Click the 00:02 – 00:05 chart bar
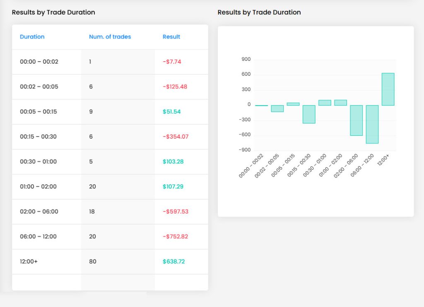This screenshot has height=307, width=424. point(277,109)
